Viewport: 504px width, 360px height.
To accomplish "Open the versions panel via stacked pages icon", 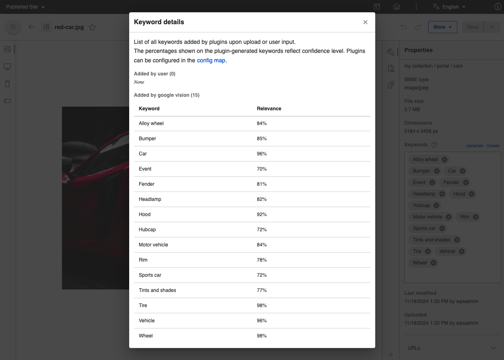I will [x=391, y=85].
